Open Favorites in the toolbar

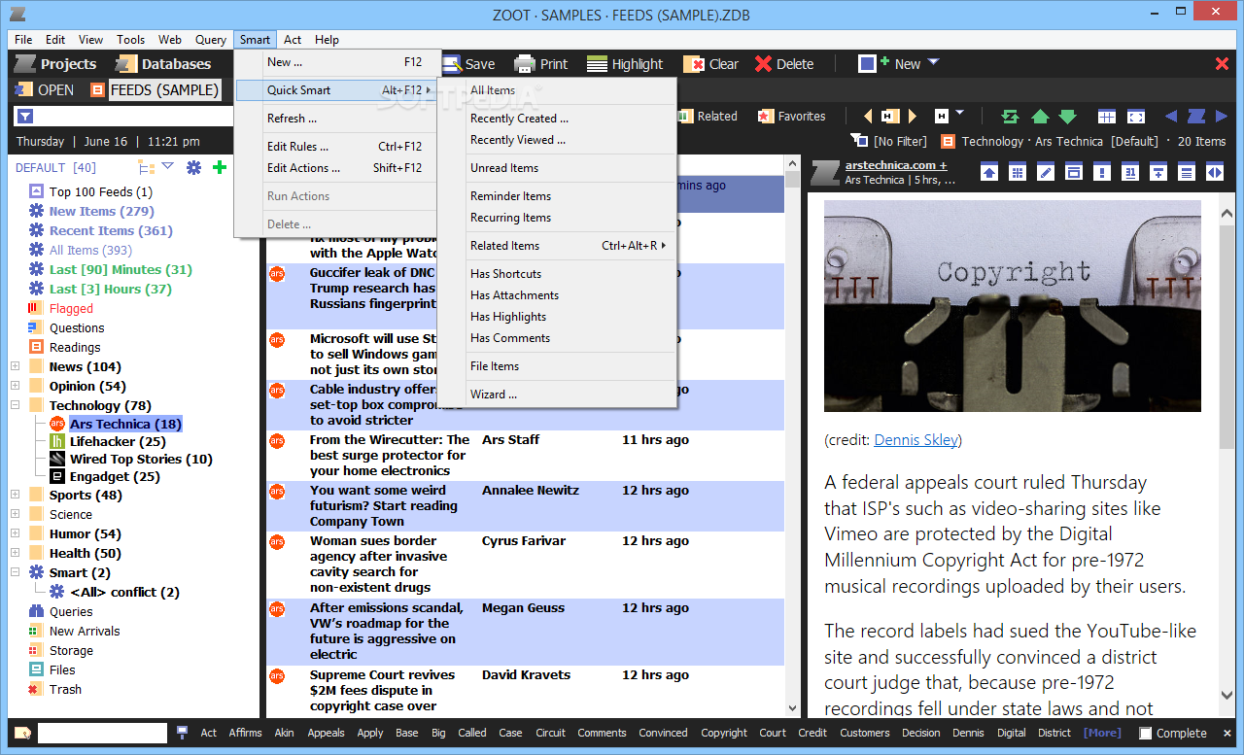(x=792, y=116)
